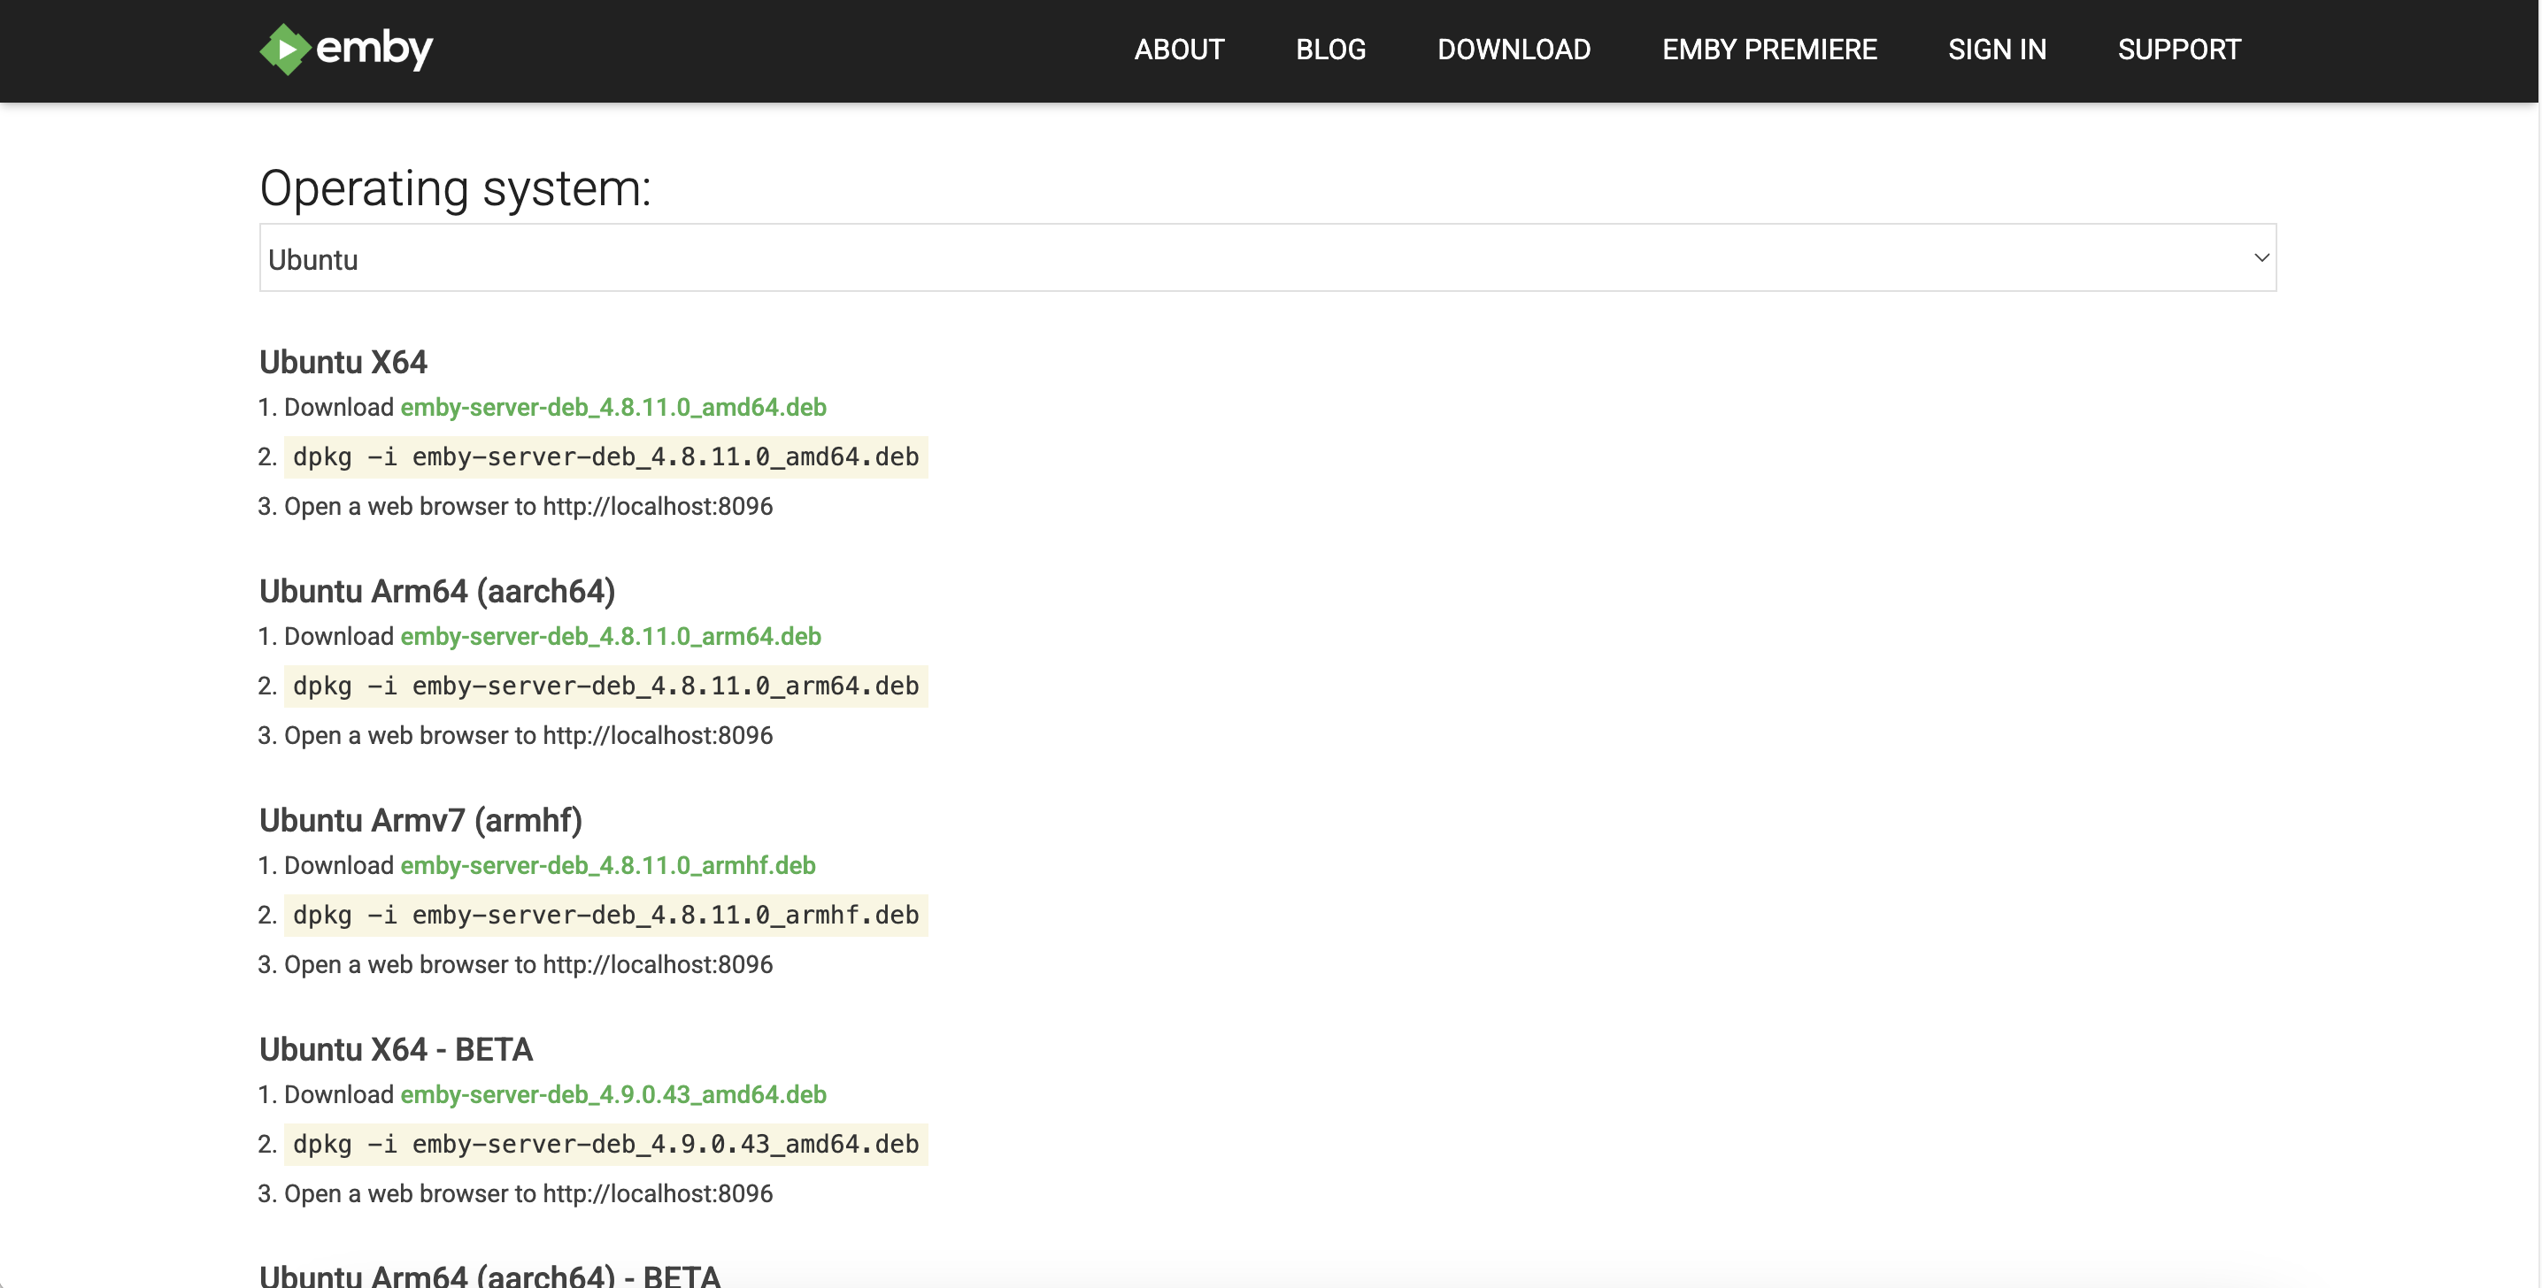The width and height of the screenshot is (2542, 1288).
Task: Click the armhf dpkg command code block
Action: tap(605, 916)
